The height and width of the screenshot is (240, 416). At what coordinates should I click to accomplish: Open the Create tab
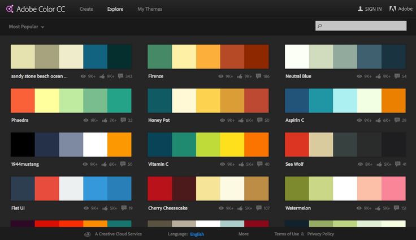86,9
